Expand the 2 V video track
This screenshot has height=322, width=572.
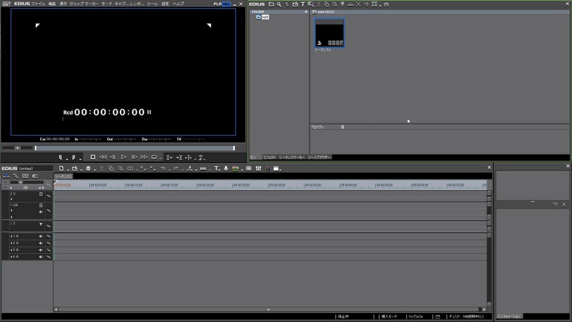pos(11,200)
